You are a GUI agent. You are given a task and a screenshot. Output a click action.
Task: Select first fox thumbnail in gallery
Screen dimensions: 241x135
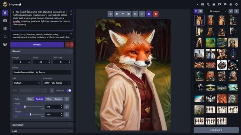(199, 20)
